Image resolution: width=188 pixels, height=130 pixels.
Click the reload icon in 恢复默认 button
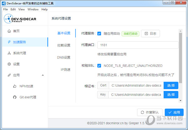[x=142, y=112]
